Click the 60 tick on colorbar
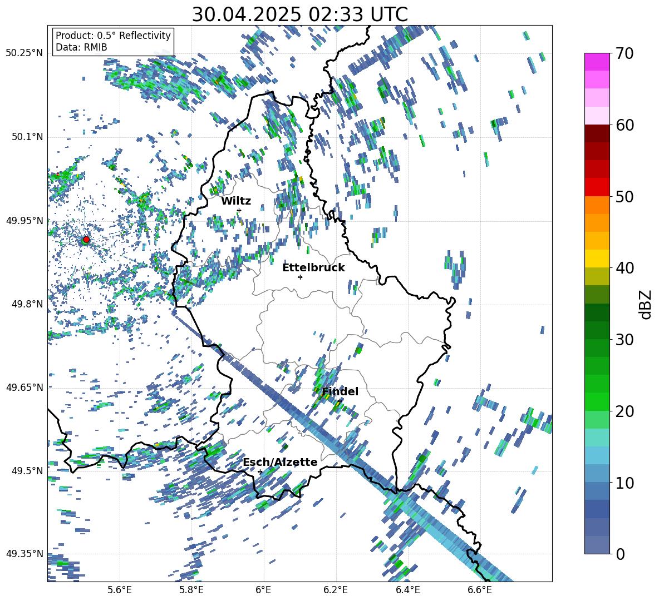Screen dimensions: 659x601 [x=624, y=125]
